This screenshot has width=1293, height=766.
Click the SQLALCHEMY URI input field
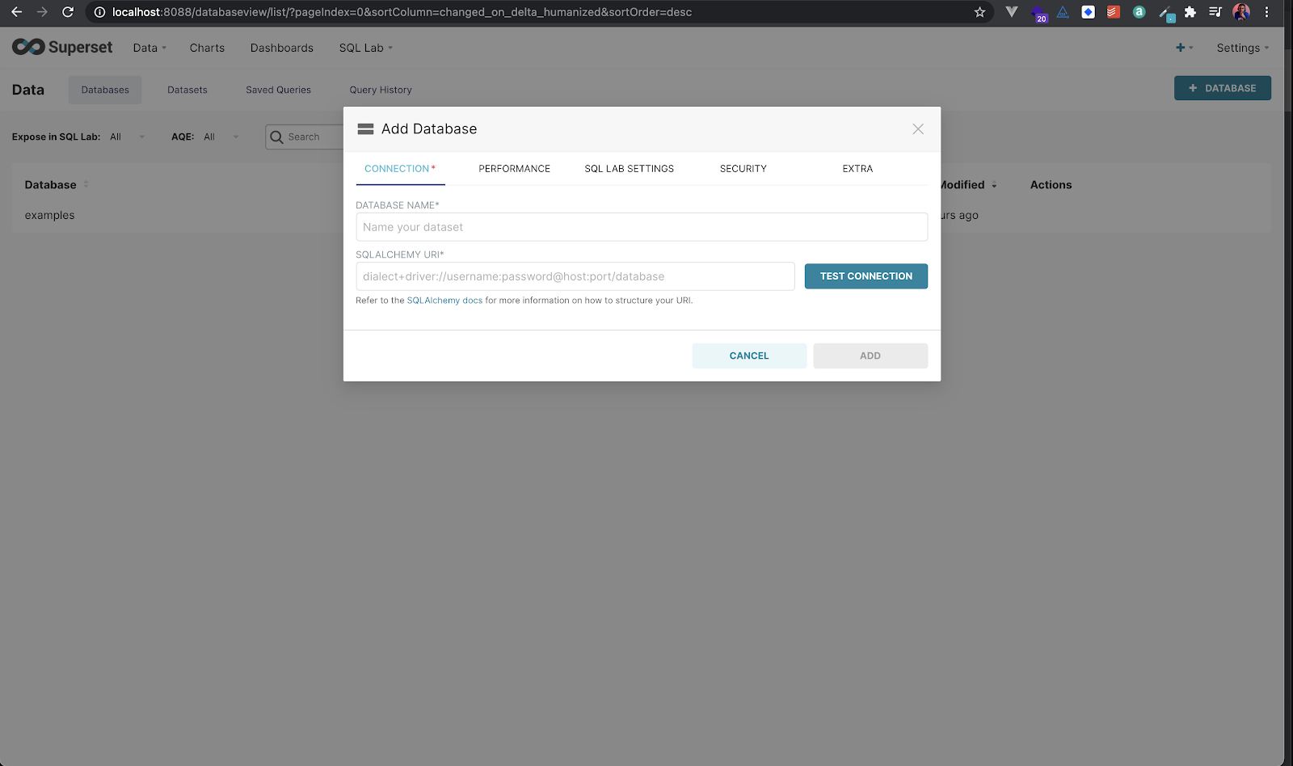pyautogui.click(x=575, y=276)
